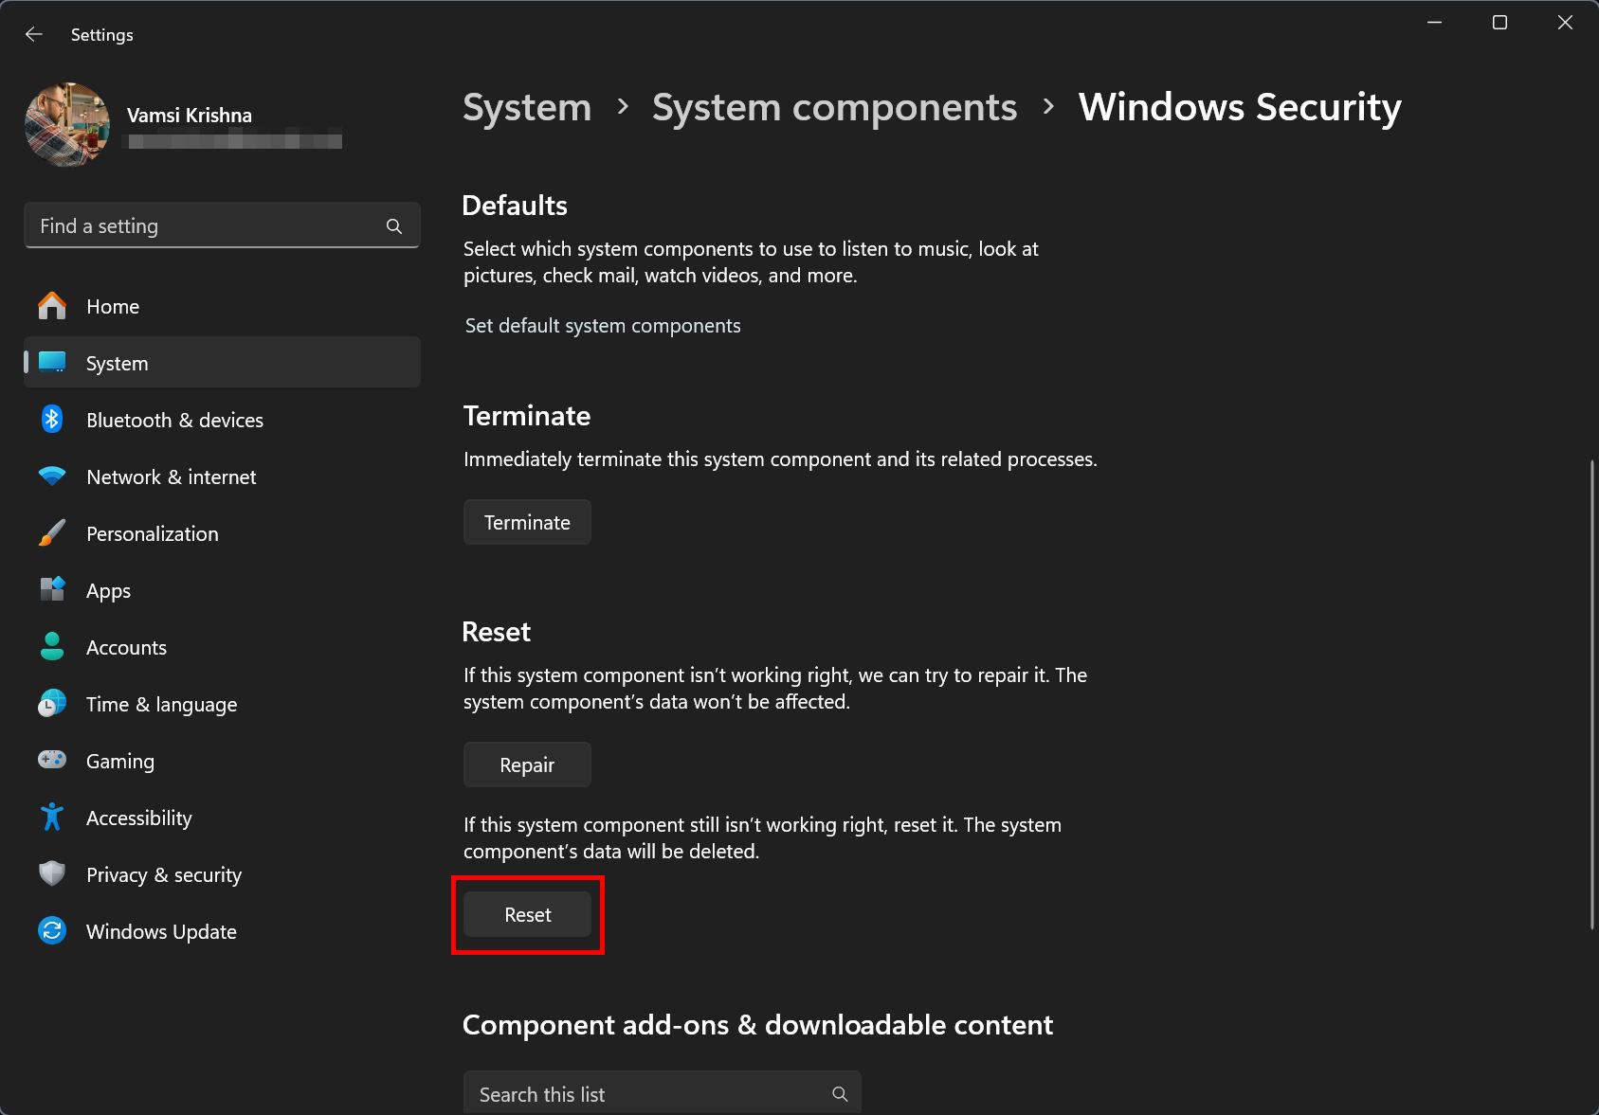Click the Vamsi Krishna account name
The height and width of the screenshot is (1115, 1599).
pyautogui.click(x=190, y=116)
